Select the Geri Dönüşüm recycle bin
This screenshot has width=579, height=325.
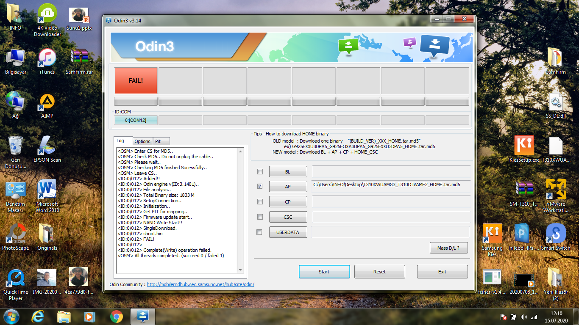[x=16, y=152]
